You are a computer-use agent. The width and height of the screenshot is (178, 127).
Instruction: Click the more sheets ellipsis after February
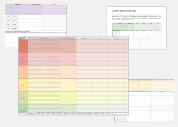click(x=105, y=114)
